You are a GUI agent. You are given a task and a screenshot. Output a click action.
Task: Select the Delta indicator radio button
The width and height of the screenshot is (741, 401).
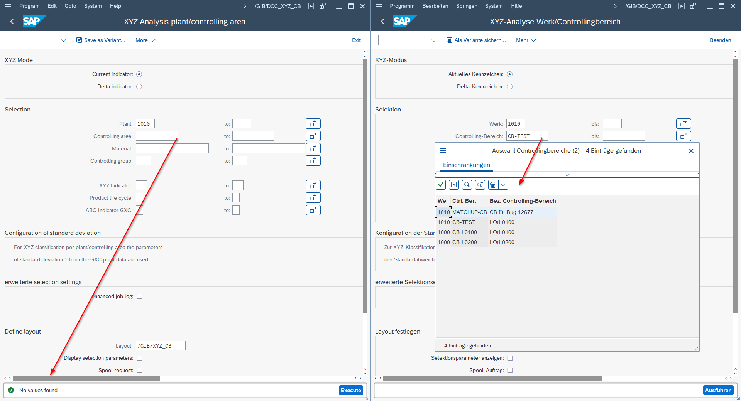click(x=139, y=87)
